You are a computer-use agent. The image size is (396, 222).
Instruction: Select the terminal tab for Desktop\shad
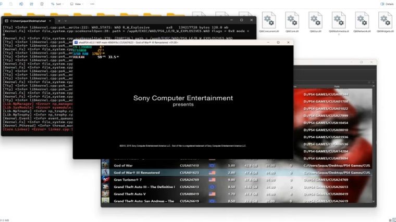[x=26, y=20]
